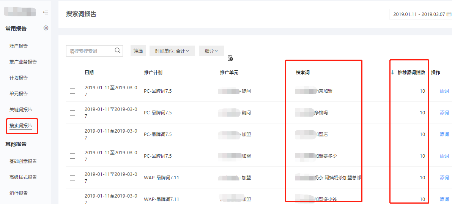The image size is (452, 204).
Task: Focus the 请搜索搜索词 search input
Action: point(89,51)
